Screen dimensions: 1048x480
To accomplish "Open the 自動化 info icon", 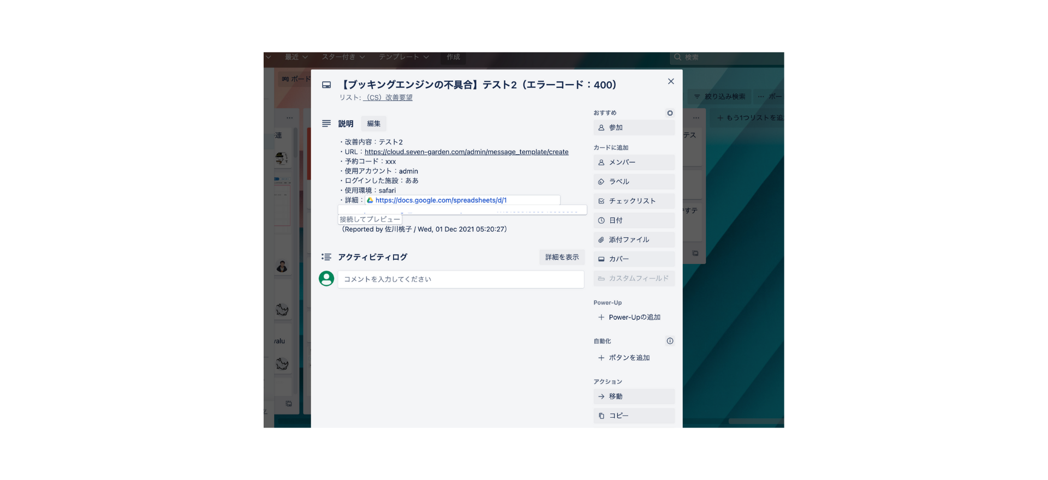I will point(670,341).
